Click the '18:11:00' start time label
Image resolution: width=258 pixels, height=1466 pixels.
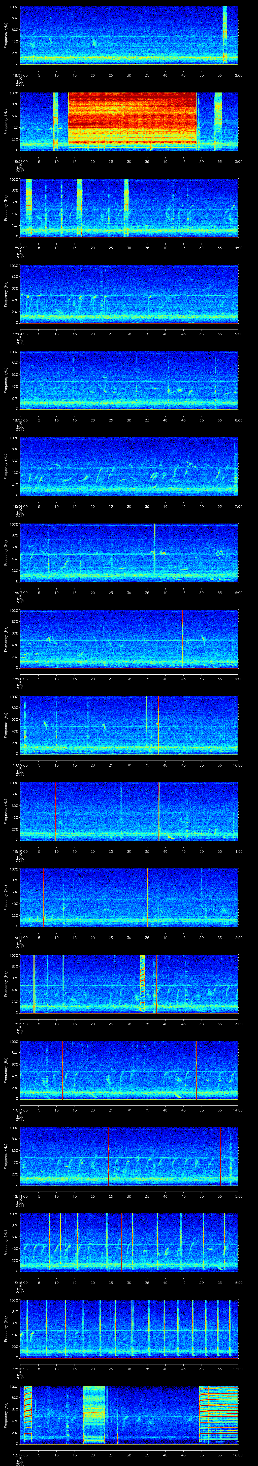coord(20,938)
